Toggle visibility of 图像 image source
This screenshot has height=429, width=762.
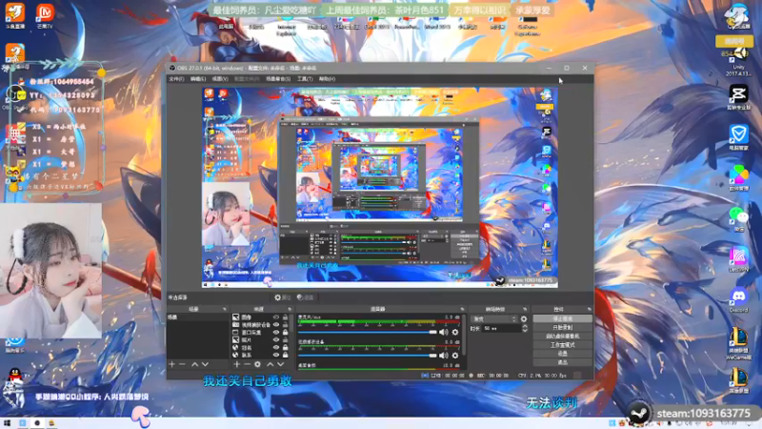point(276,317)
